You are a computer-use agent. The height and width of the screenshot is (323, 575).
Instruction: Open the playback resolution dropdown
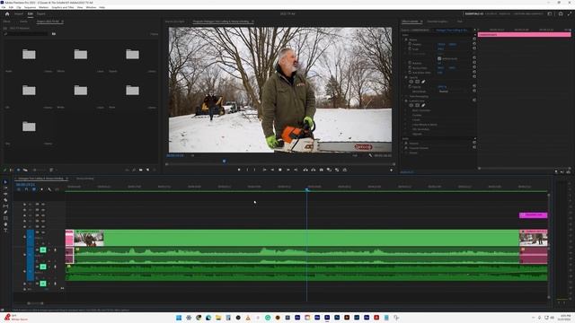[x=355, y=155]
